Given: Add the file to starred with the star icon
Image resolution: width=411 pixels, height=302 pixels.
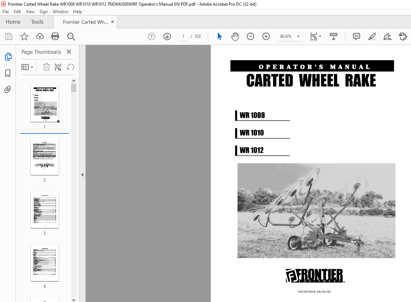Looking at the screenshot, I should click(24, 36).
